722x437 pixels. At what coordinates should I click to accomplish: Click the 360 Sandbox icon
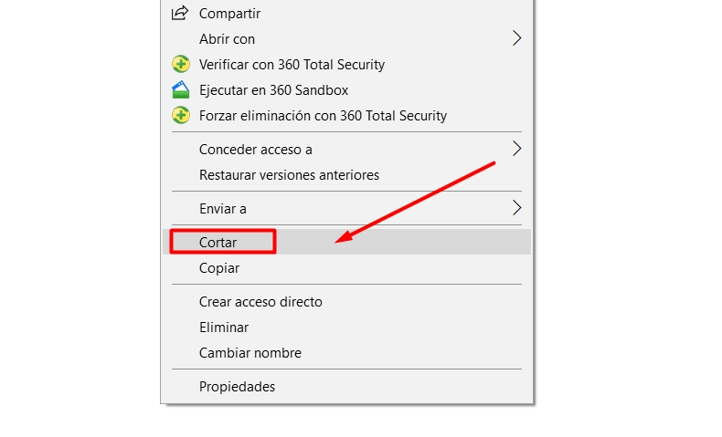tap(181, 89)
